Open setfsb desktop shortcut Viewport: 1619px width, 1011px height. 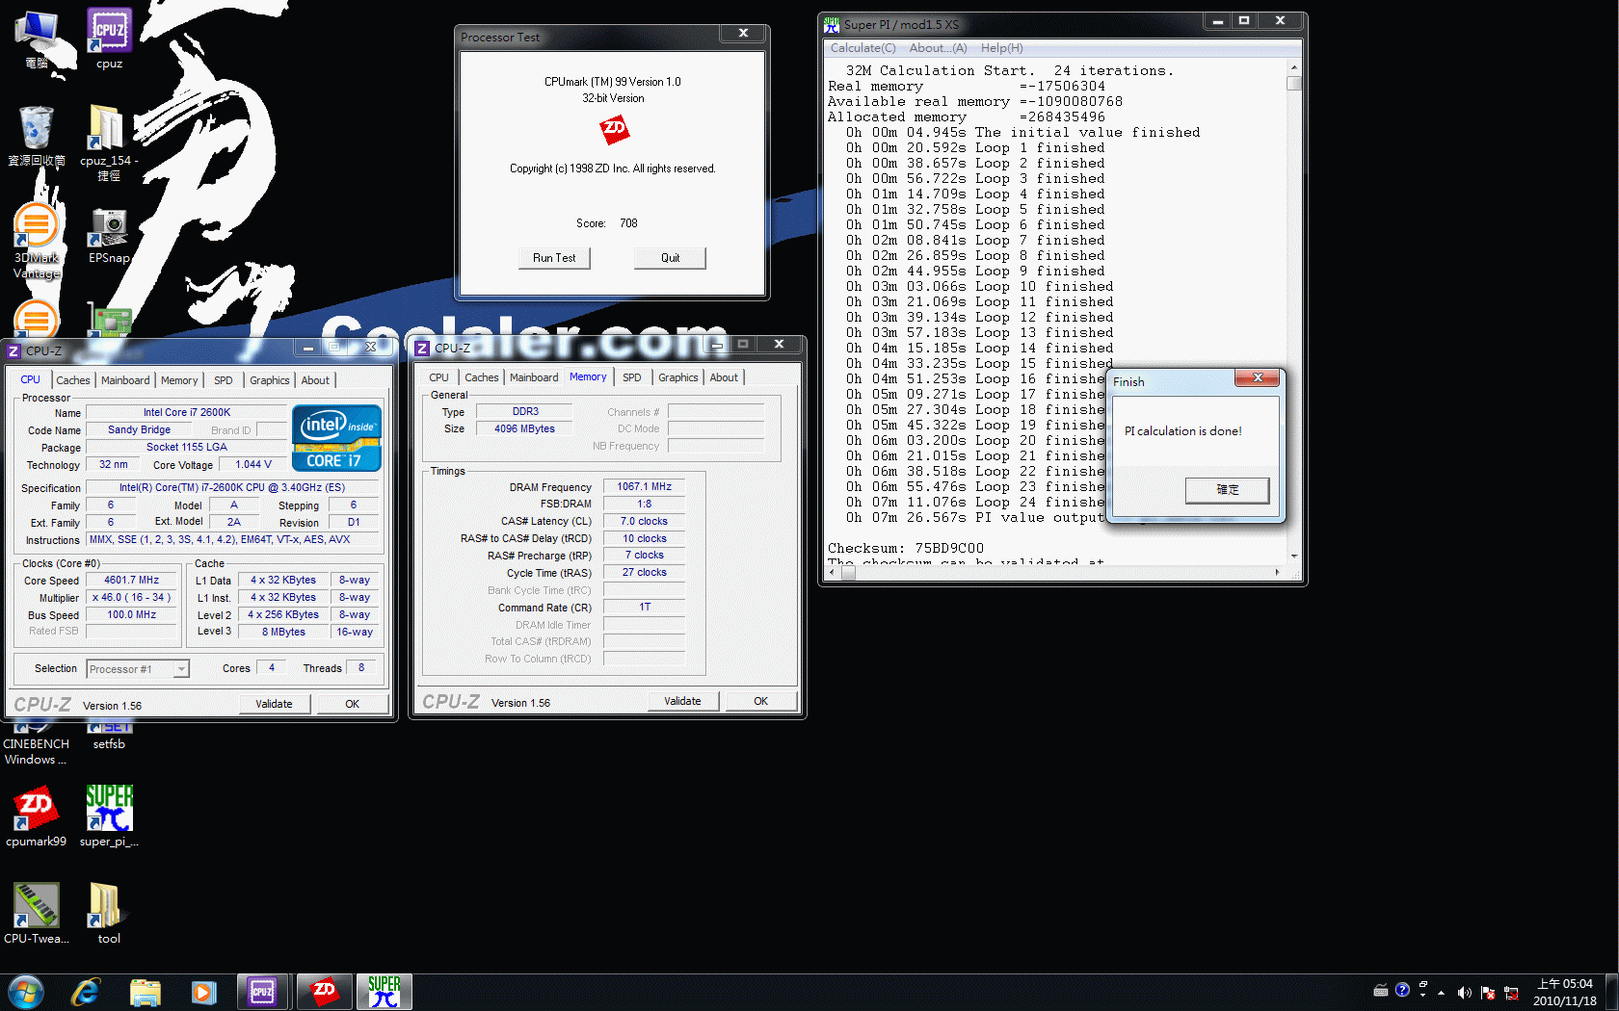point(109,737)
